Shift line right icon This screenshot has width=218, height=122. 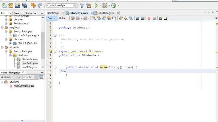[x=142, y=18]
